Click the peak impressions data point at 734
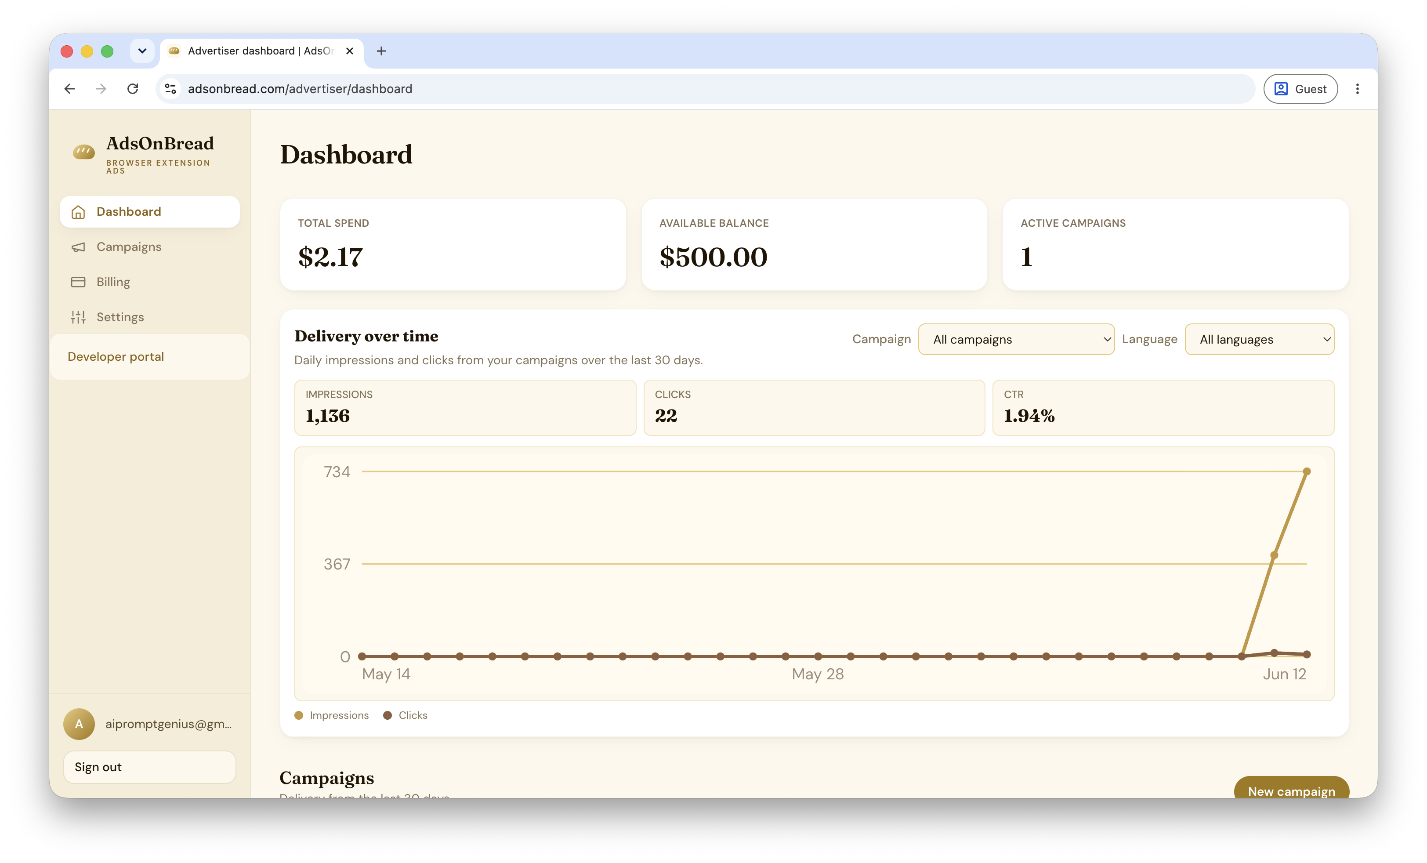The height and width of the screenshot is (863, 1427). pos(1307,471)
